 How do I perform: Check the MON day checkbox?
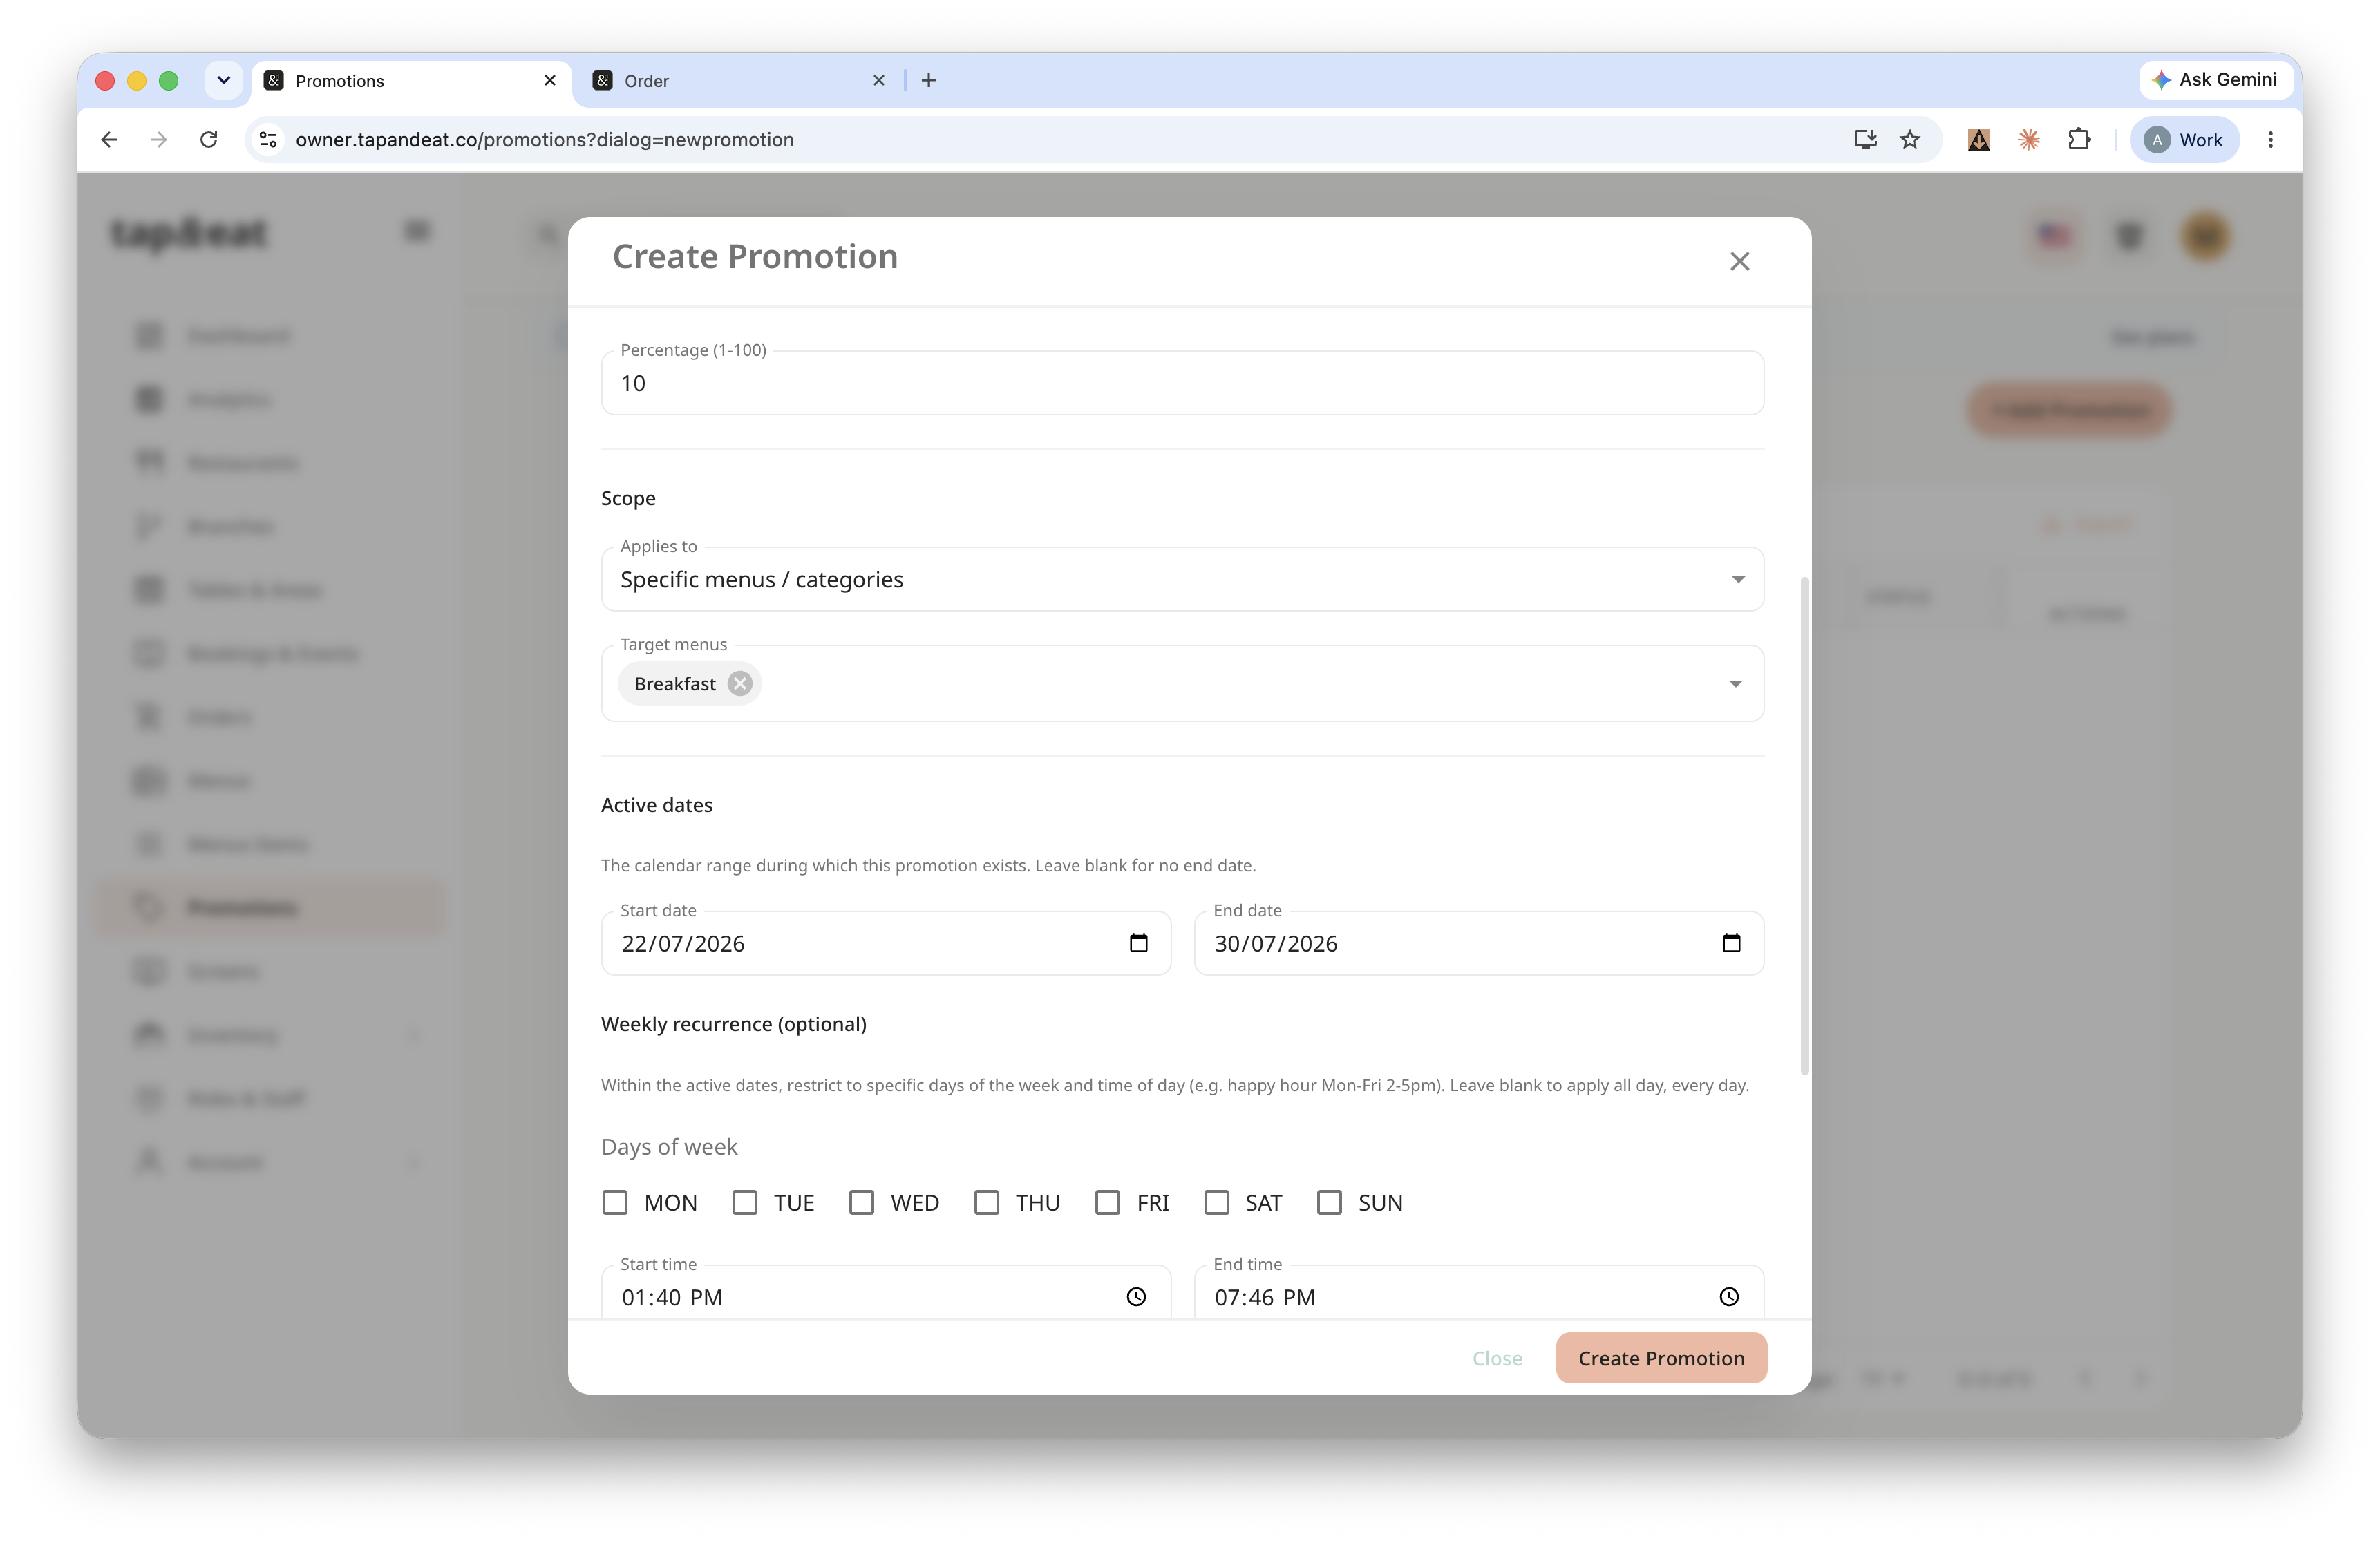615,1202
